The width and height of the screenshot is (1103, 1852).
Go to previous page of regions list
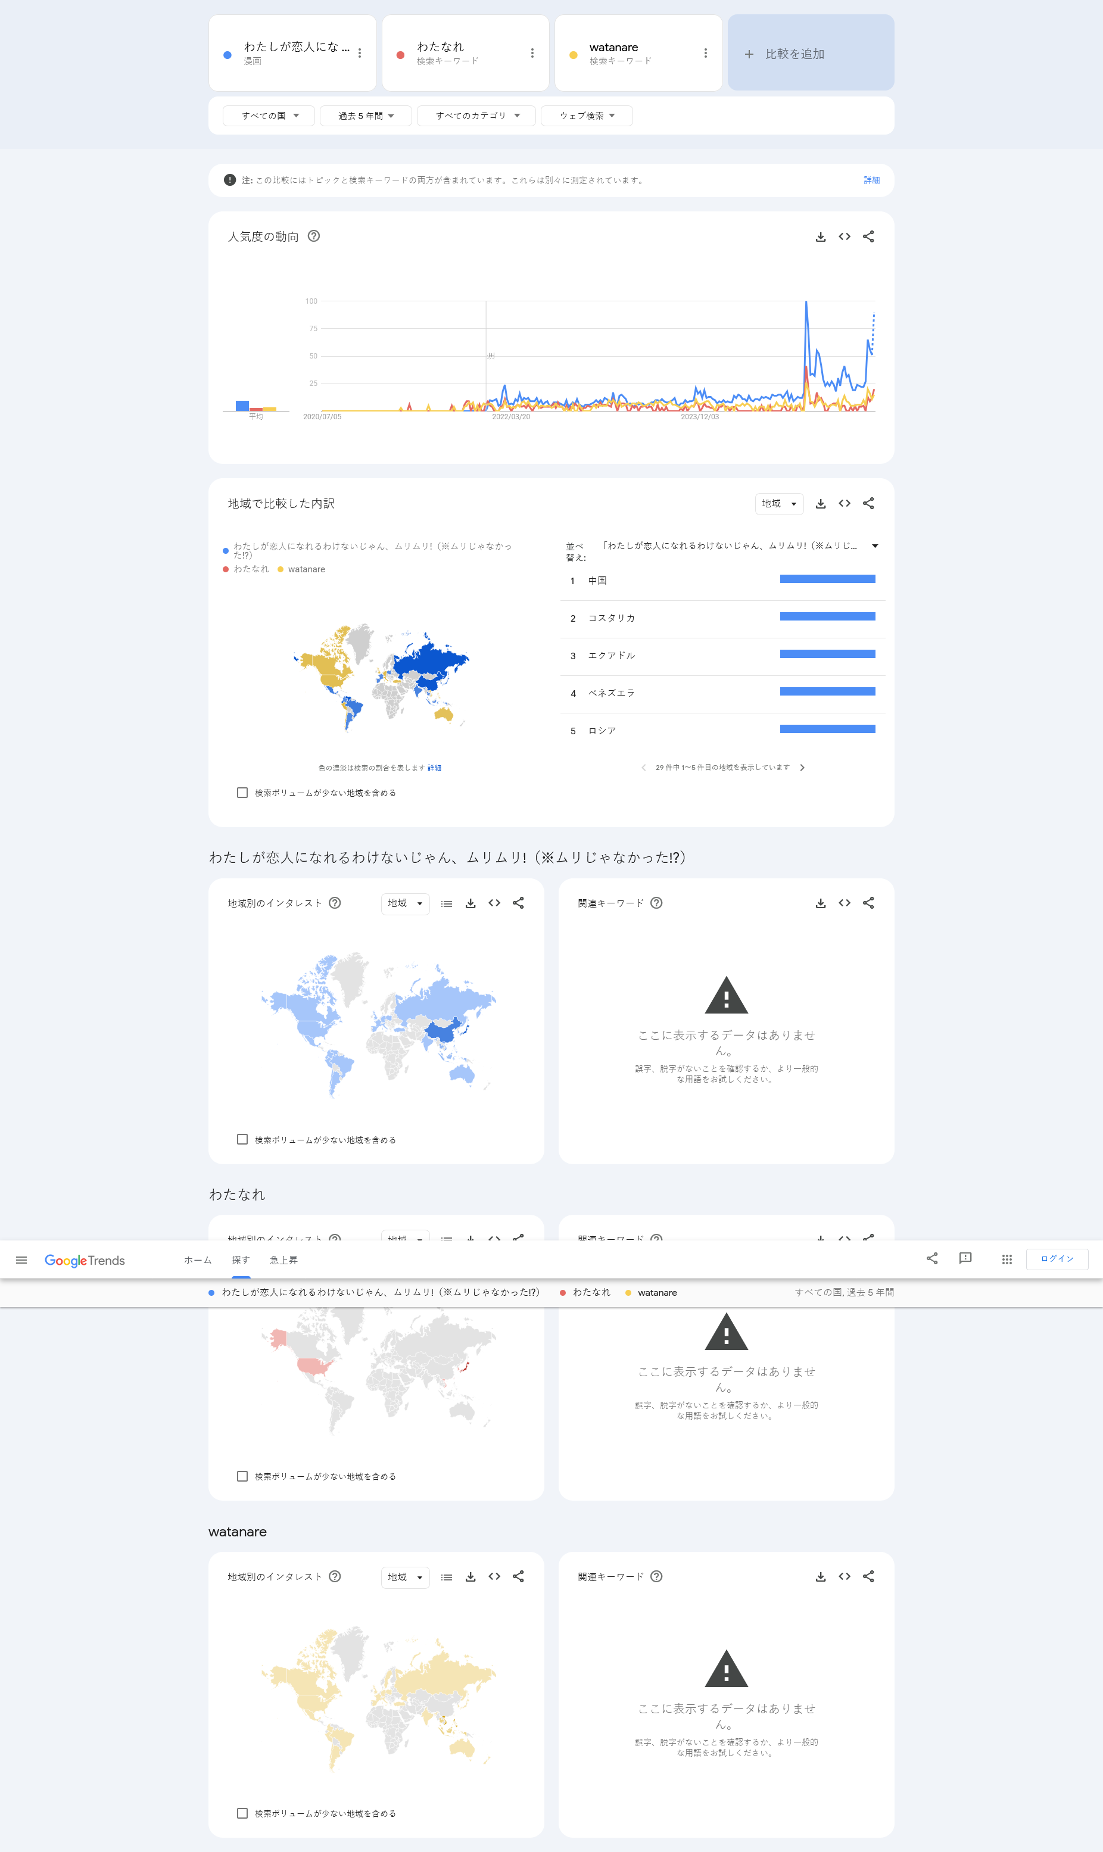coord(643,768)
